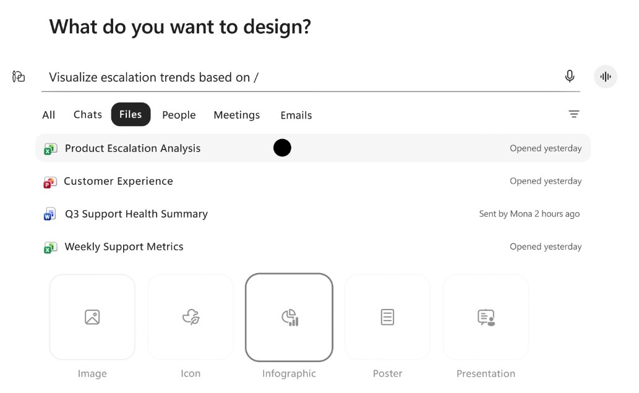Switch to the Chats tab
The width and height of the screenshot is (639, 393).
[x=88, y=114]
